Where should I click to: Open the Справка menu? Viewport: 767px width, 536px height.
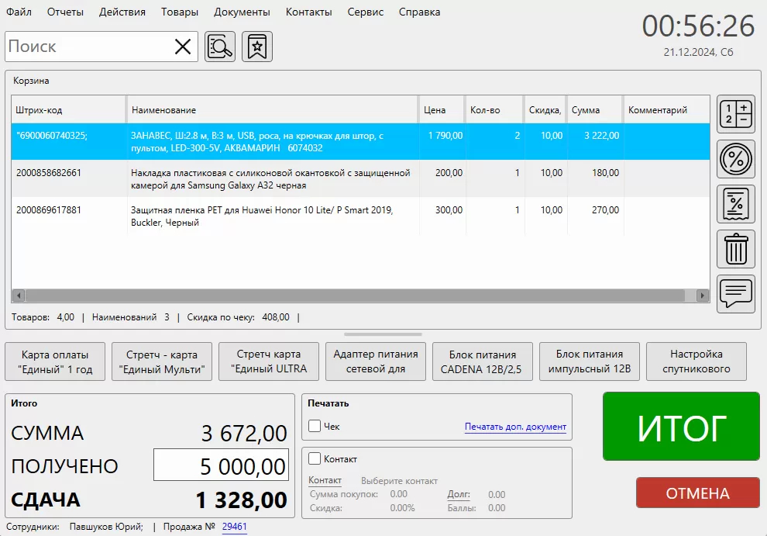coord(419,12)
